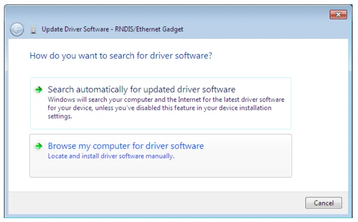Click the 'How do you want to search' heading
This screenshot has height=222, width=358.
[x=121, y=56]
